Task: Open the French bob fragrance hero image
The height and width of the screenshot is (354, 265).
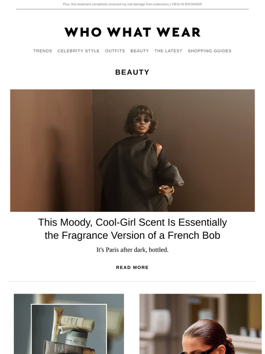Action: click(132, 150)
